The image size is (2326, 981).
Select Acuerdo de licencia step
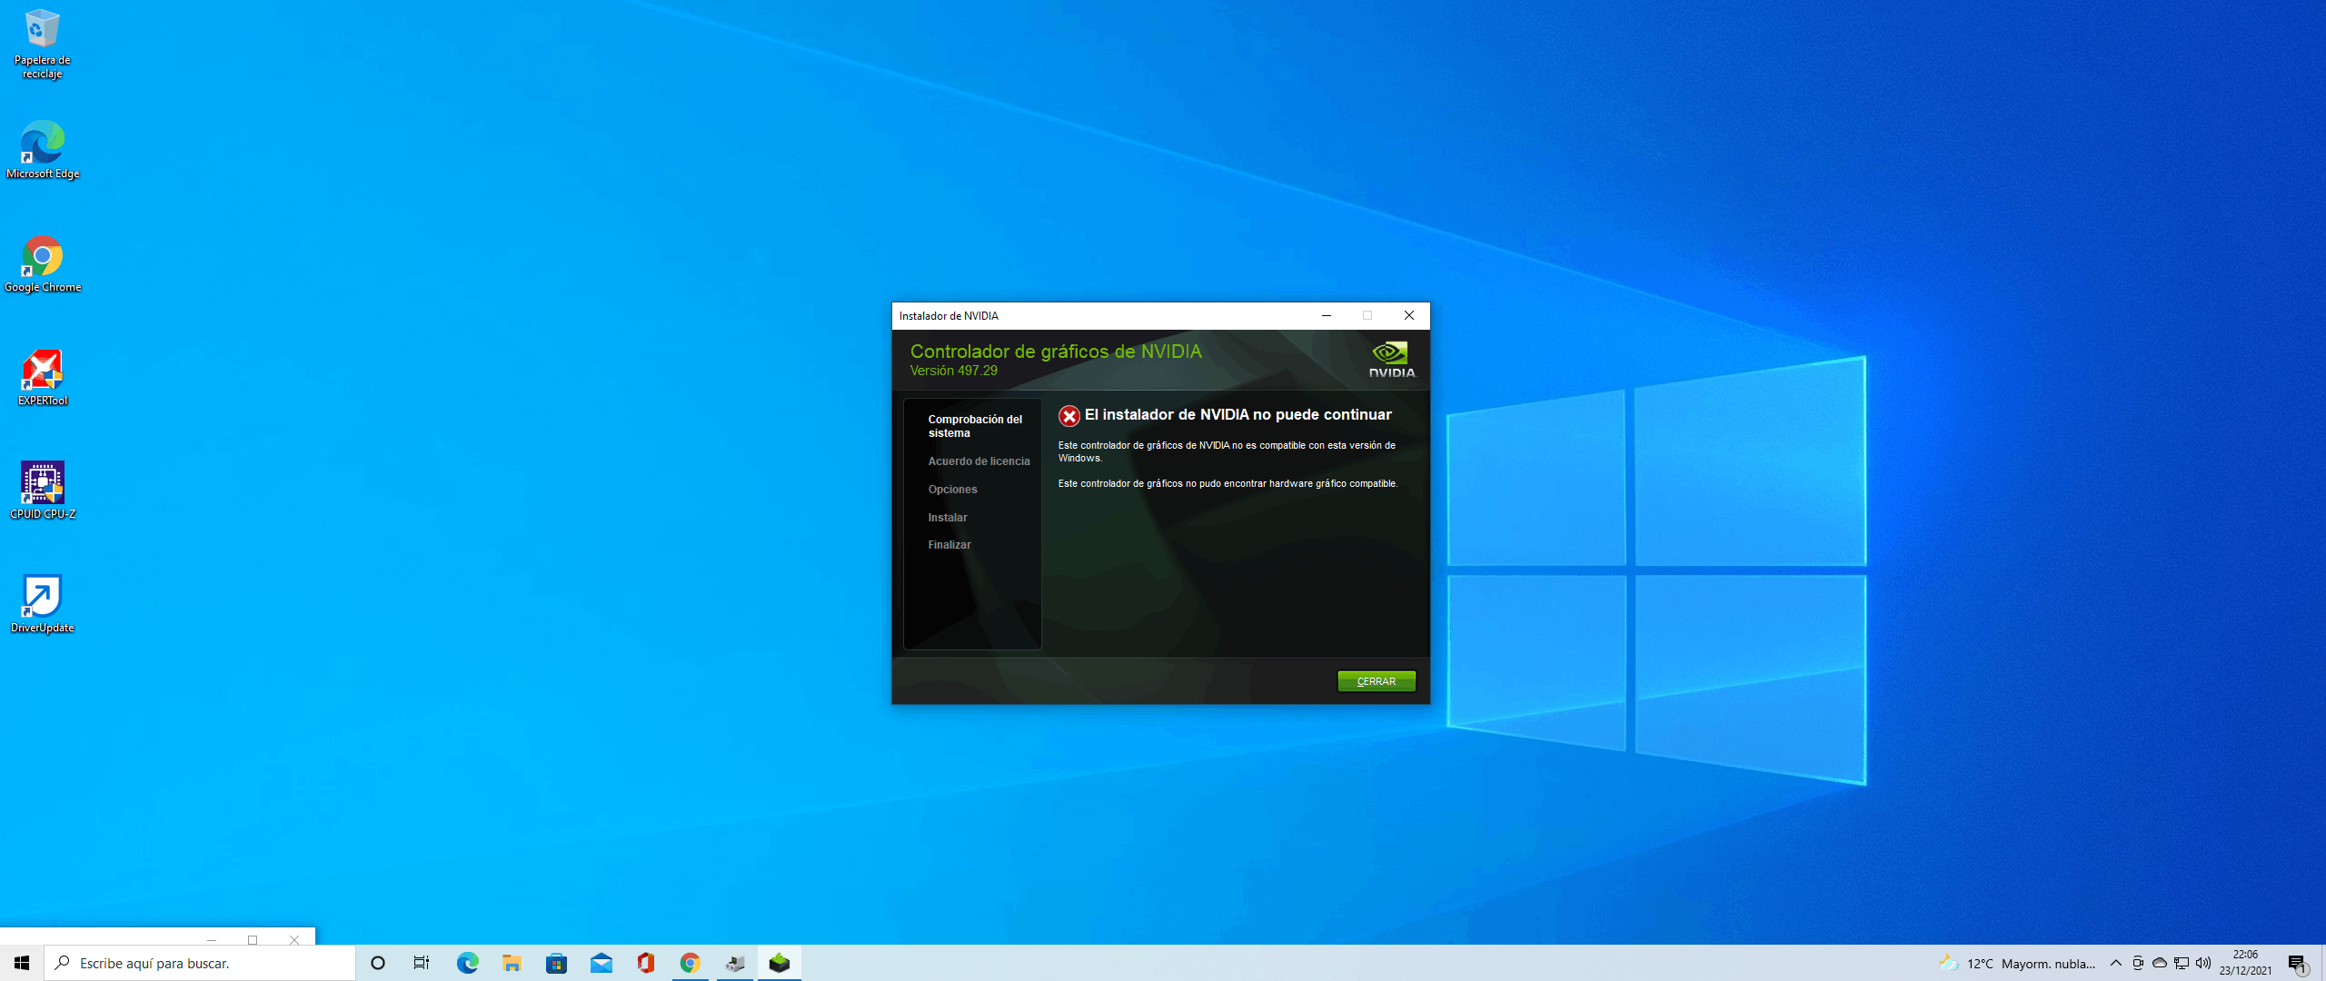pyautogui.click(x=978, y=461)
